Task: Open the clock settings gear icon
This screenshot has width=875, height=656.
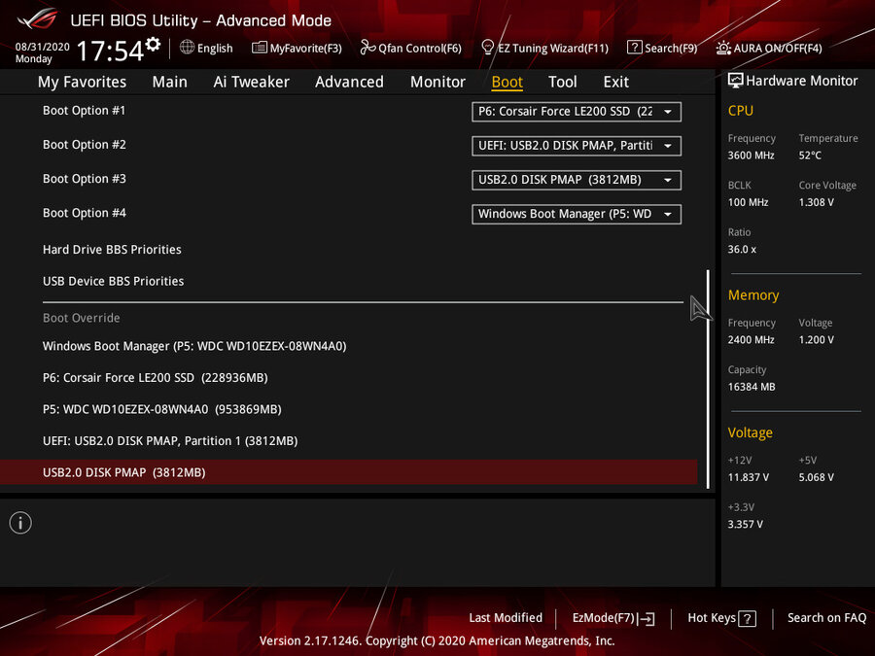Action: (153, 44)
